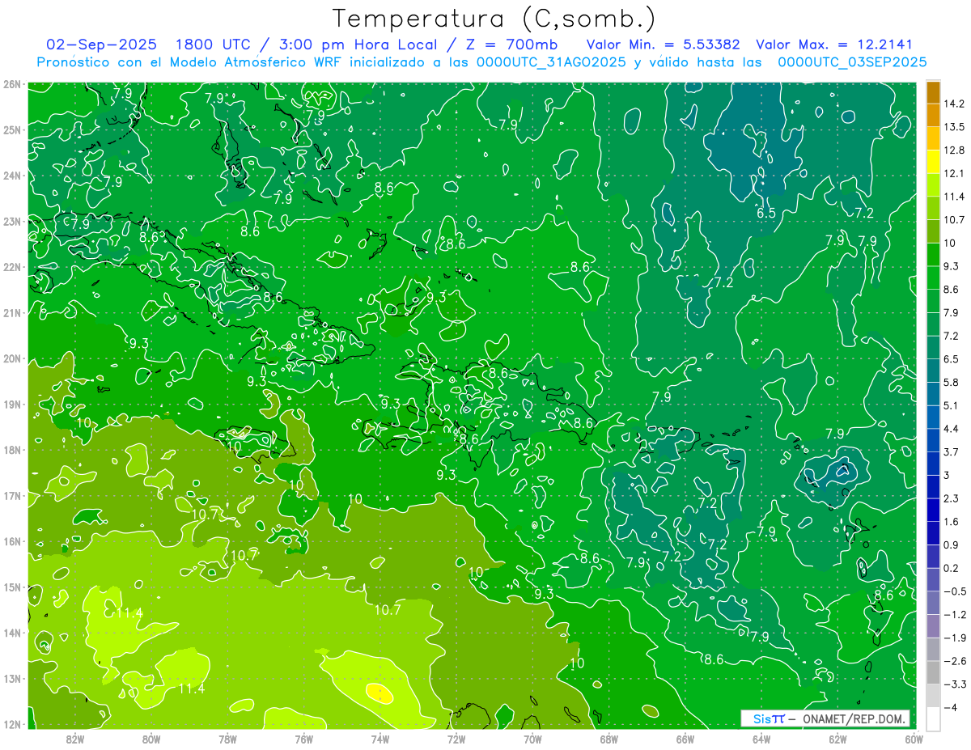Screen dimensions: 971x750
Task: Click the orange colorbar segment above 14.2
Action: 933,92
